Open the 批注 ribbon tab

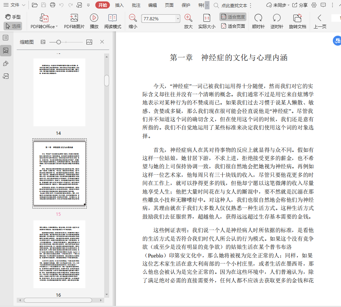pyautogui.click(x=136, y=5)
